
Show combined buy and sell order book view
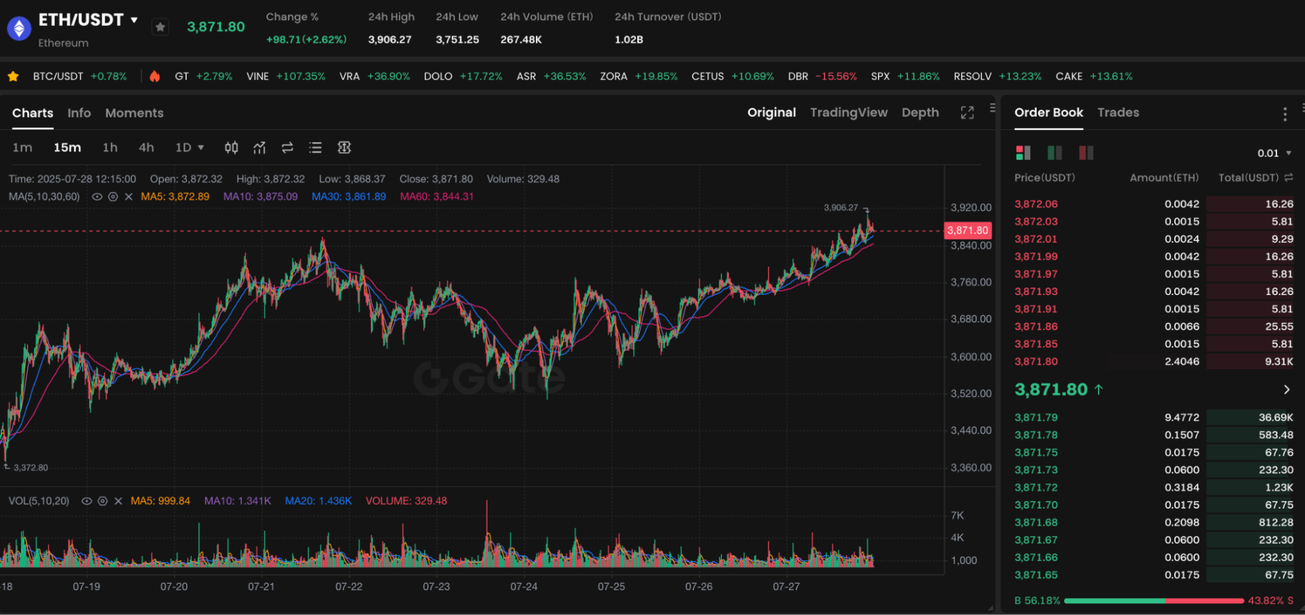click(1023, 153)
